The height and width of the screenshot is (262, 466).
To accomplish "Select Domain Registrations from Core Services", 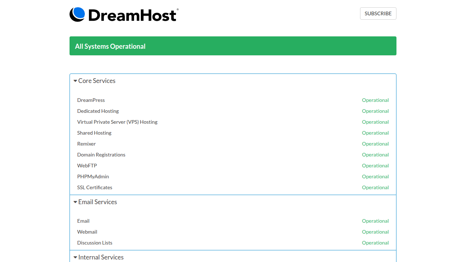I will point(101,155).
